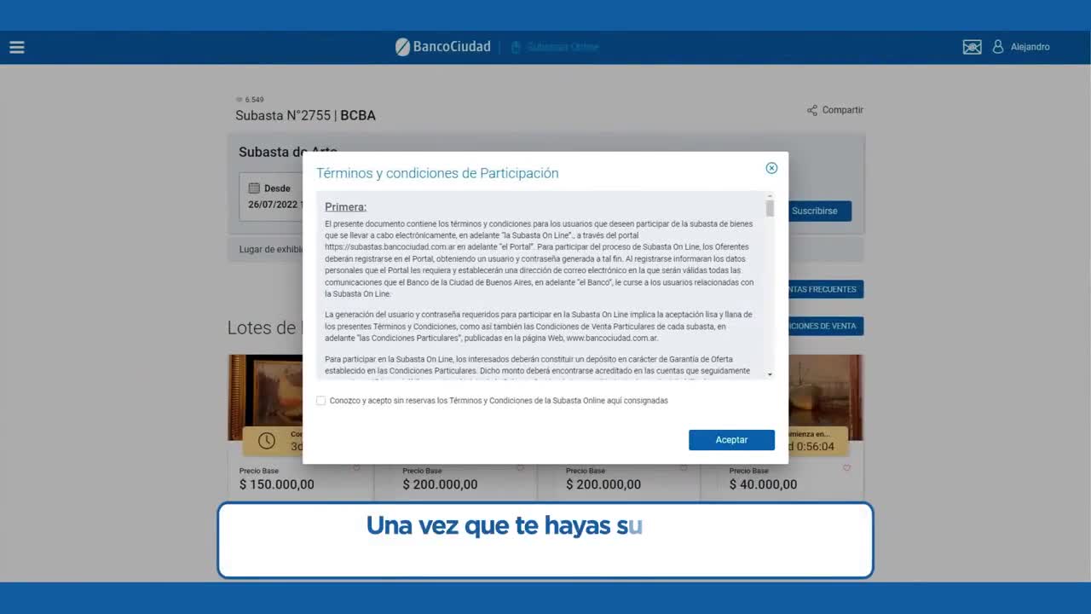Open the hamburger navigation menu

click(x=17, y=47)
